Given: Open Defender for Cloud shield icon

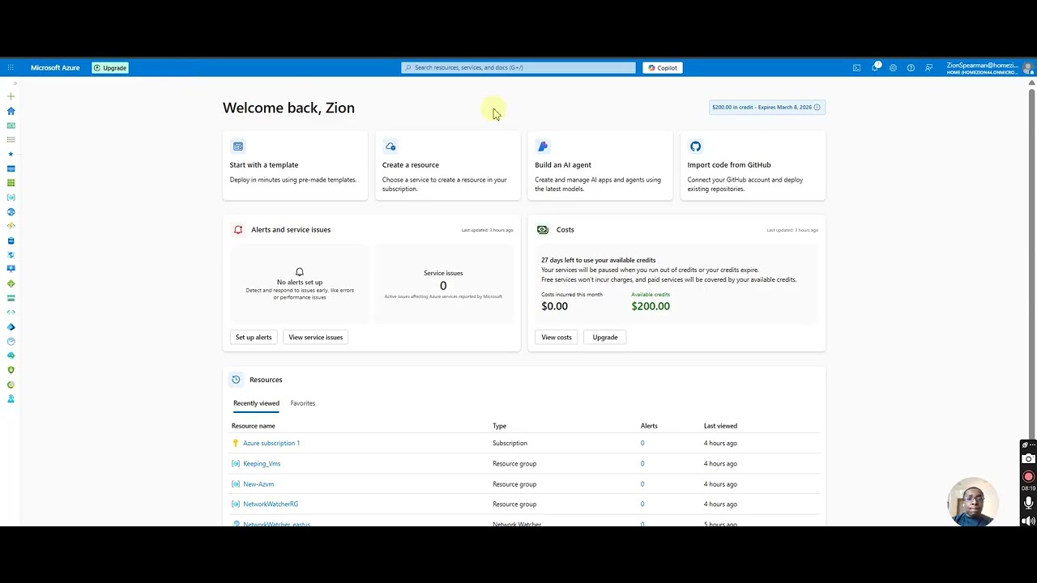Looking at the screenshot, I should [11, 370].
